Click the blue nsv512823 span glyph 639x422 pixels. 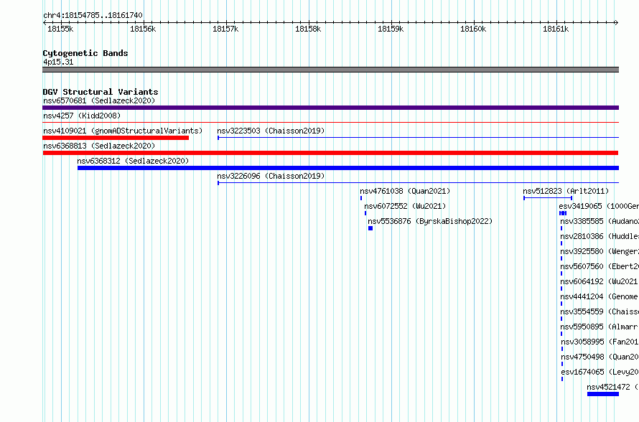548,198
